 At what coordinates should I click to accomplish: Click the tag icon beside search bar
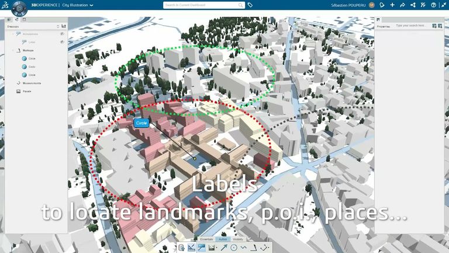tap(250, 5)
